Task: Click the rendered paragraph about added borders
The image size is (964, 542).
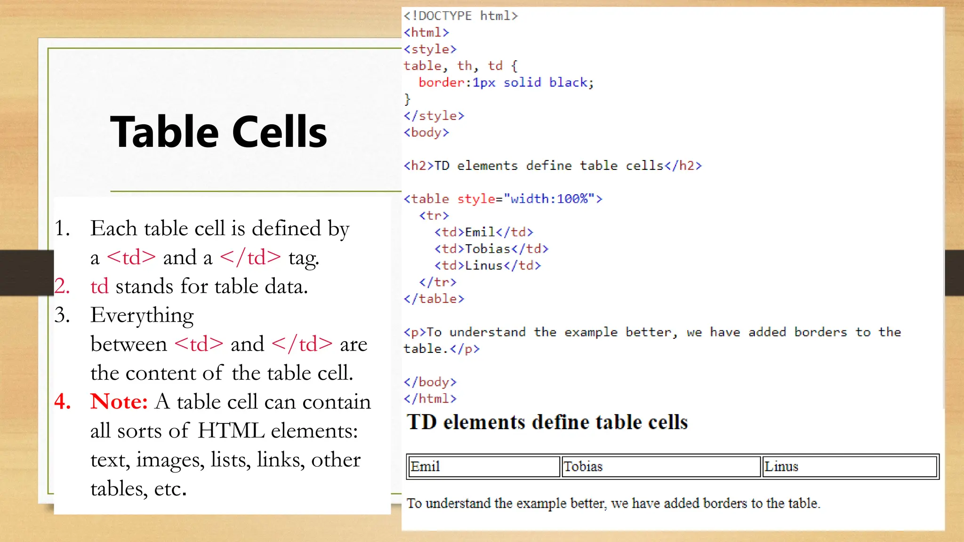Action: point(613,503)
